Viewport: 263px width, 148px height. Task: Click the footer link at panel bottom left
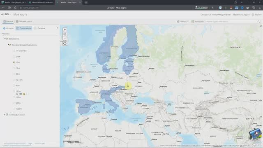point(14,144)
